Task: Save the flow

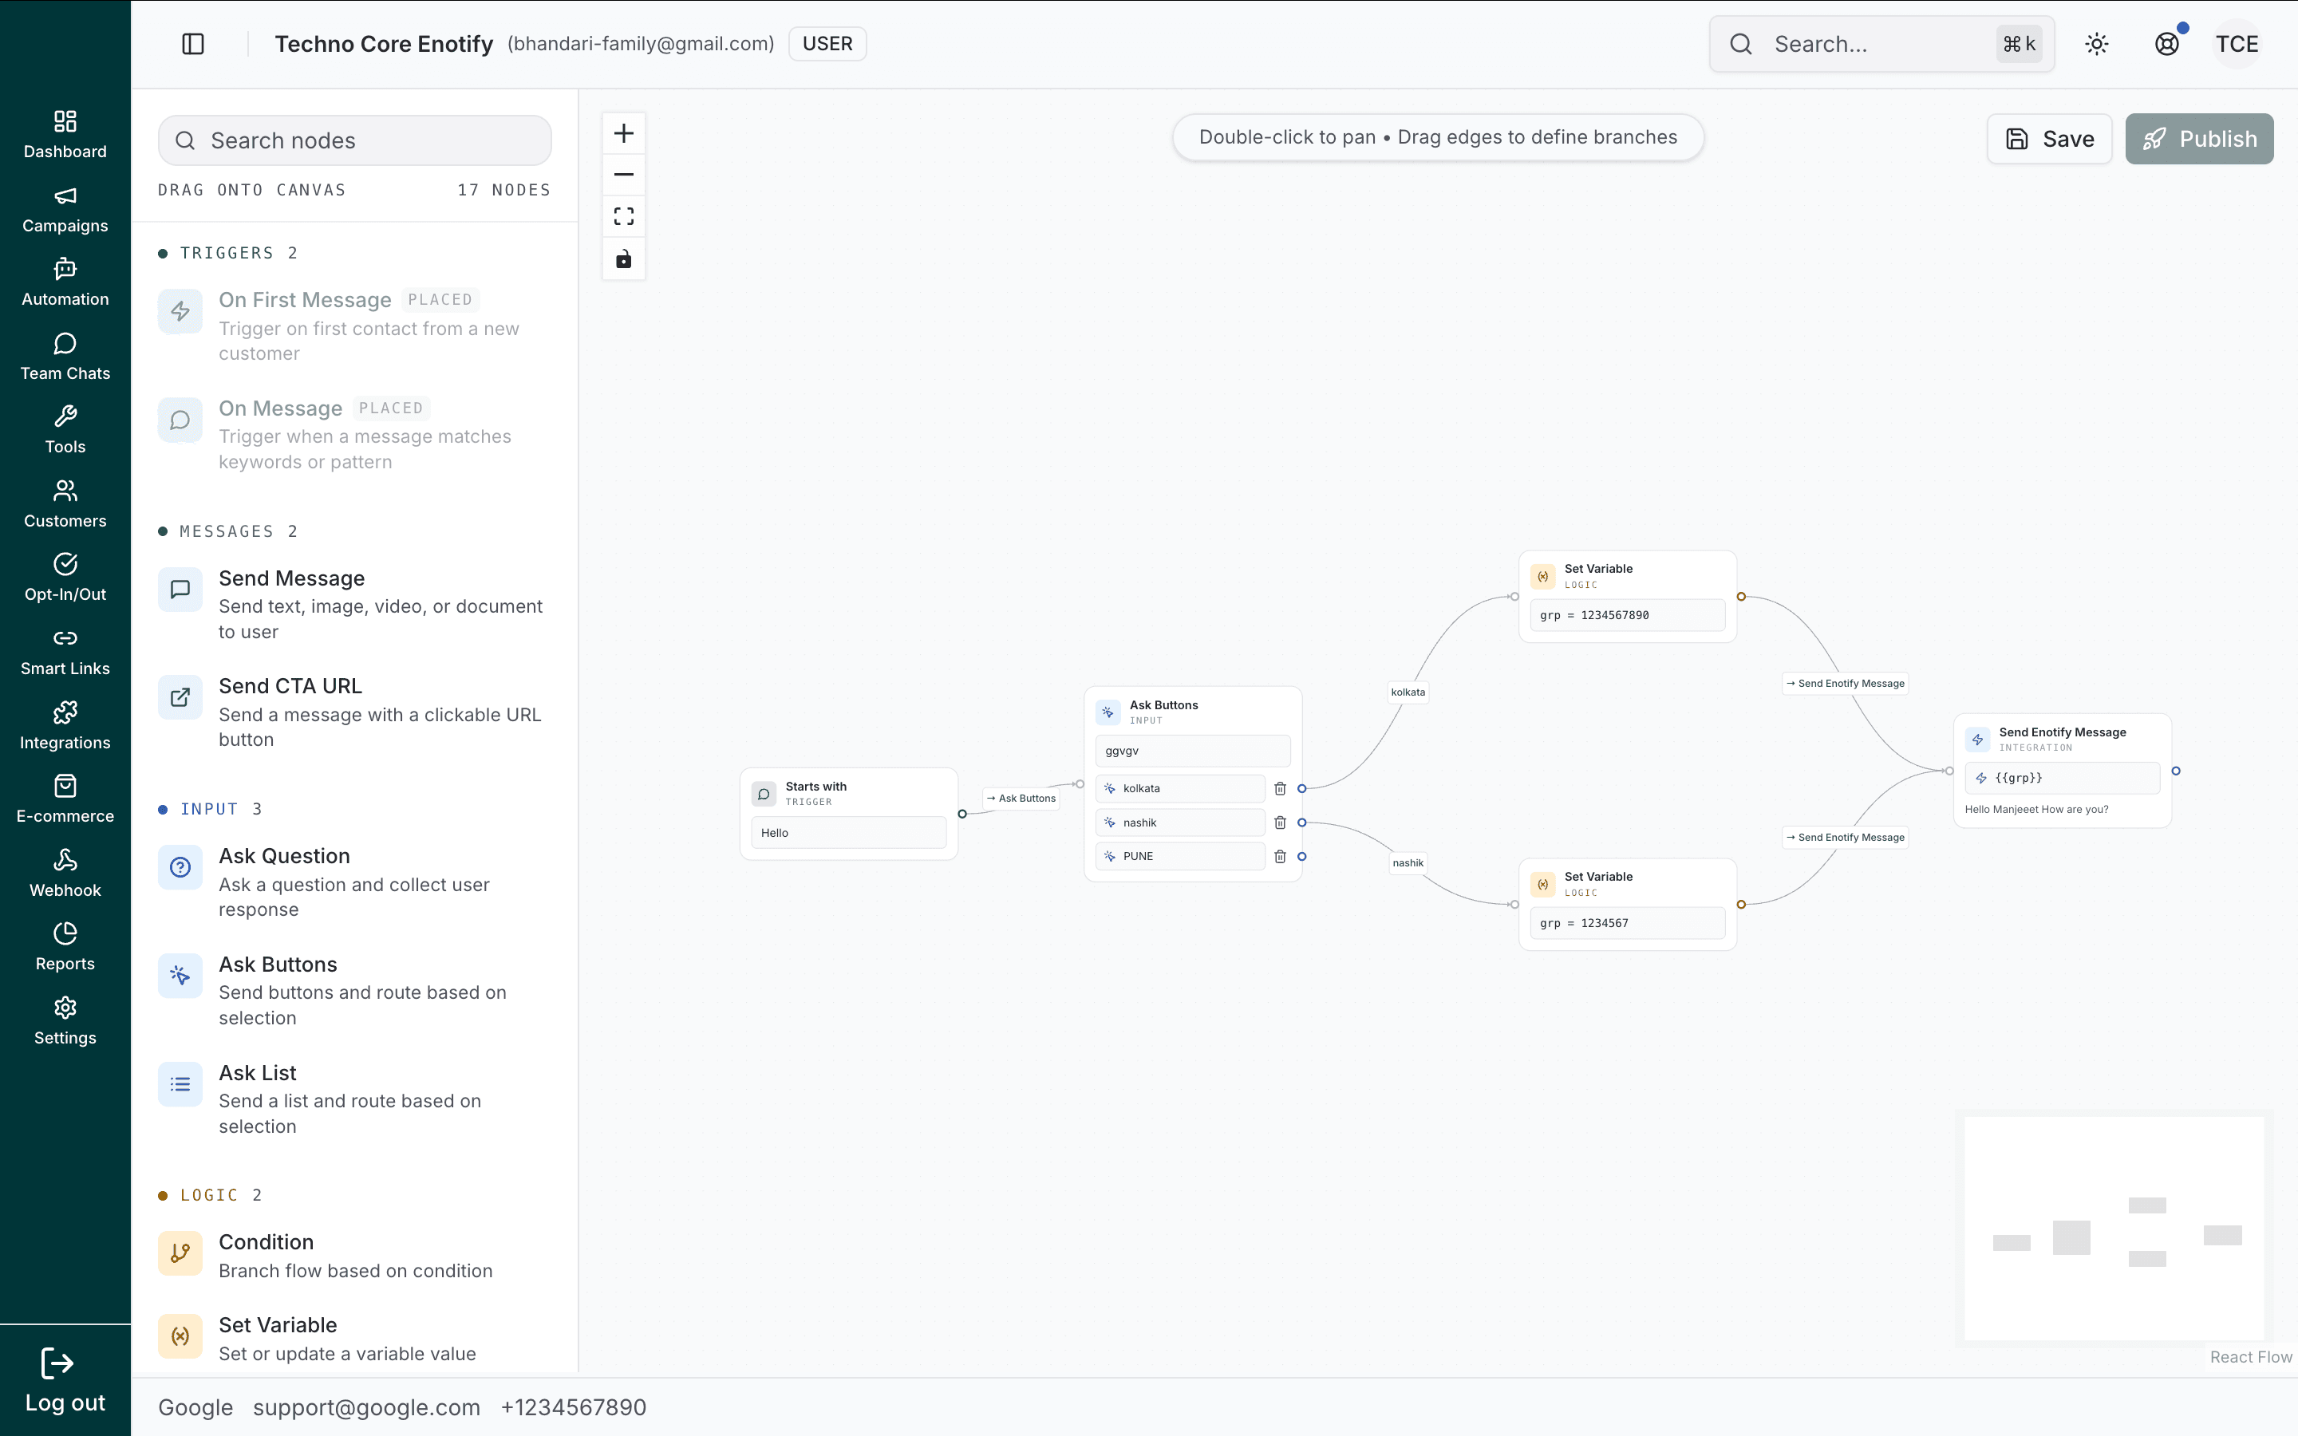Action: 2049,139
